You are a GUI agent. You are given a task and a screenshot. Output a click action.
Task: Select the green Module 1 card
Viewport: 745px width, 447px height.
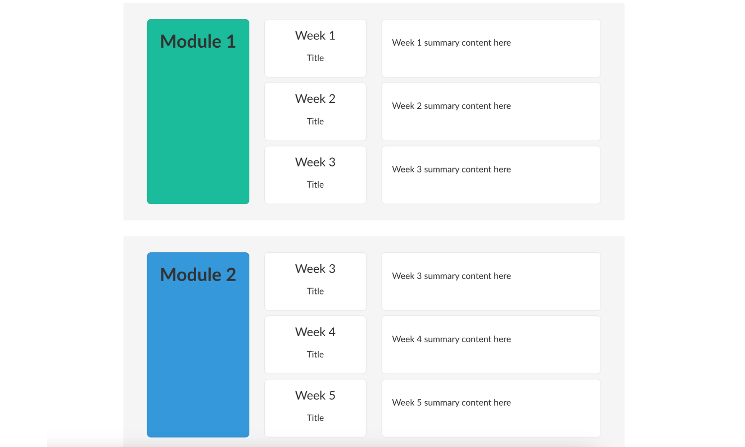click(x=198, y=111)
